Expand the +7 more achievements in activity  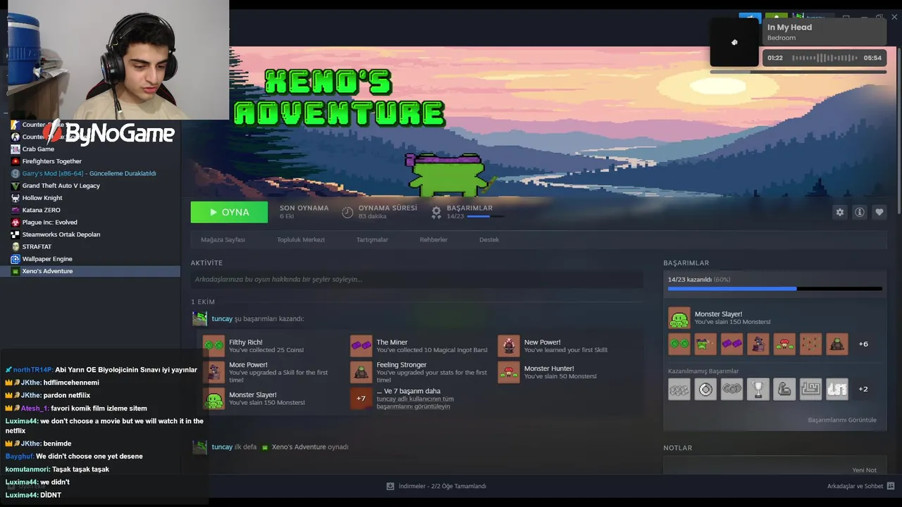pos(361,399)
